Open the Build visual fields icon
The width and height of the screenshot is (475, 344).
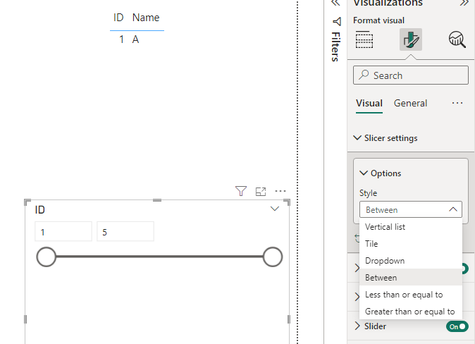point(364,39)
